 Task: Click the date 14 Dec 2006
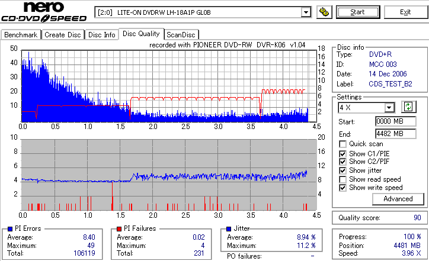388,74
